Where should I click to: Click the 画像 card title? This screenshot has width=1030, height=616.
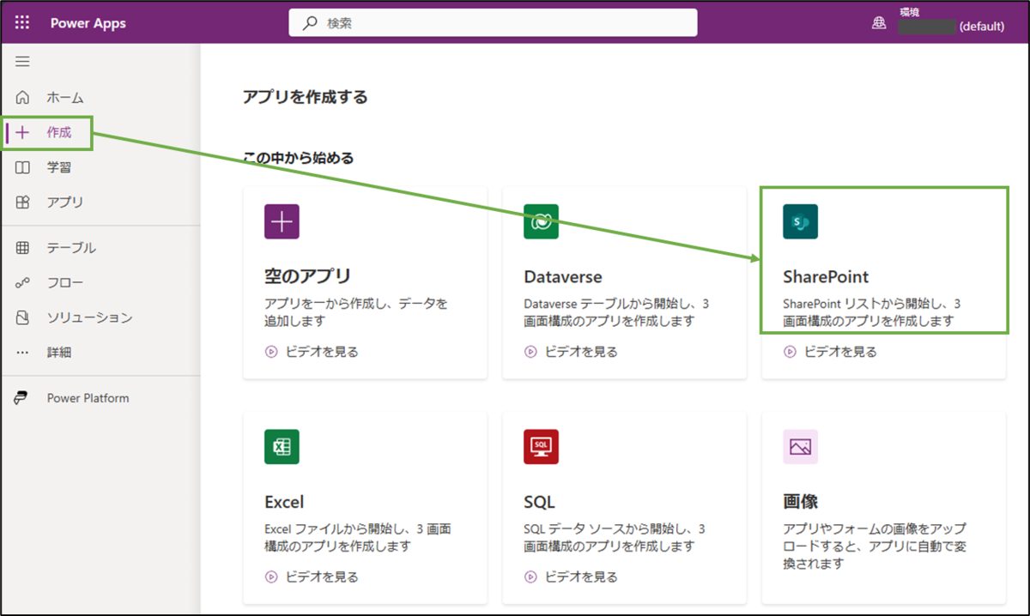(800, 502)
